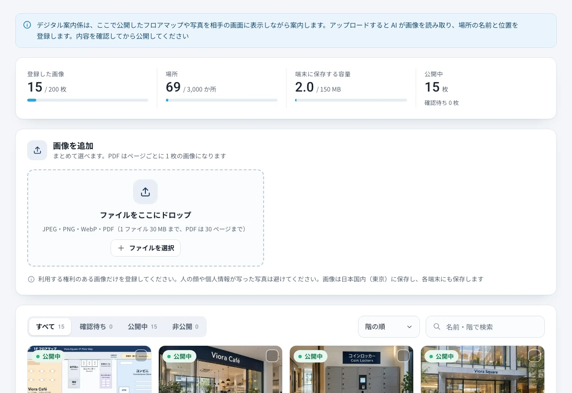The image size is (572, 393).
Task: Click the 場所 progress bar
Action: 222,100
